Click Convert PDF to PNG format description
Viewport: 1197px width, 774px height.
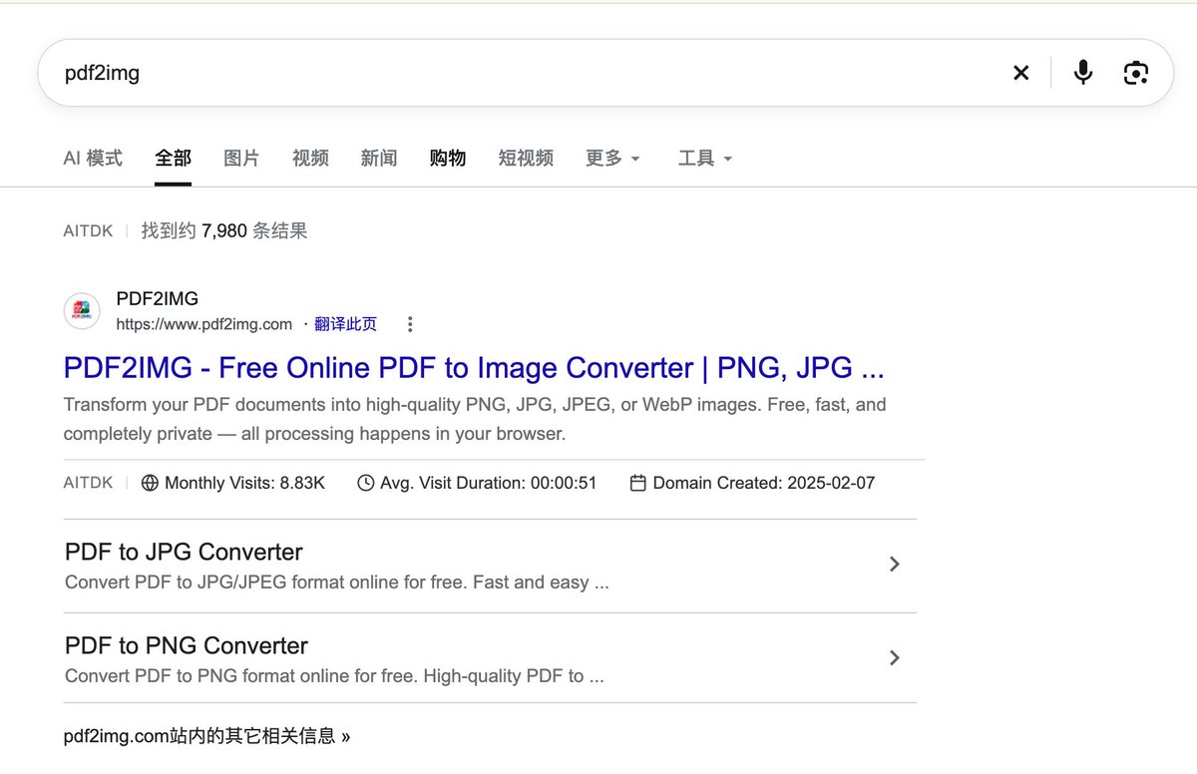point(334,676)
